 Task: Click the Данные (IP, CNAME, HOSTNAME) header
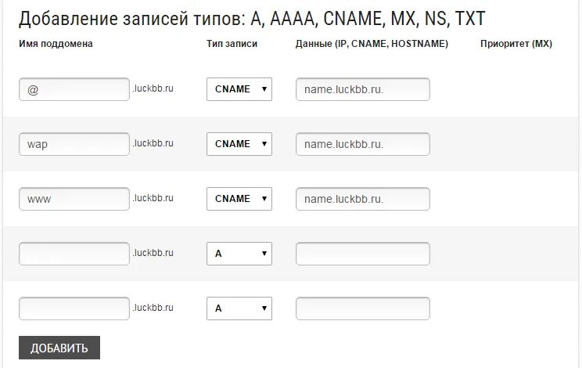click(372, 44)
